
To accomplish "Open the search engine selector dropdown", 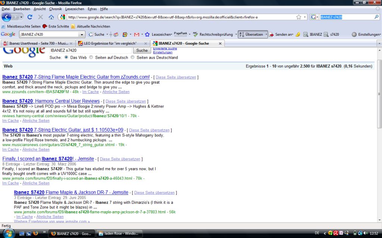I will [317, 17].
